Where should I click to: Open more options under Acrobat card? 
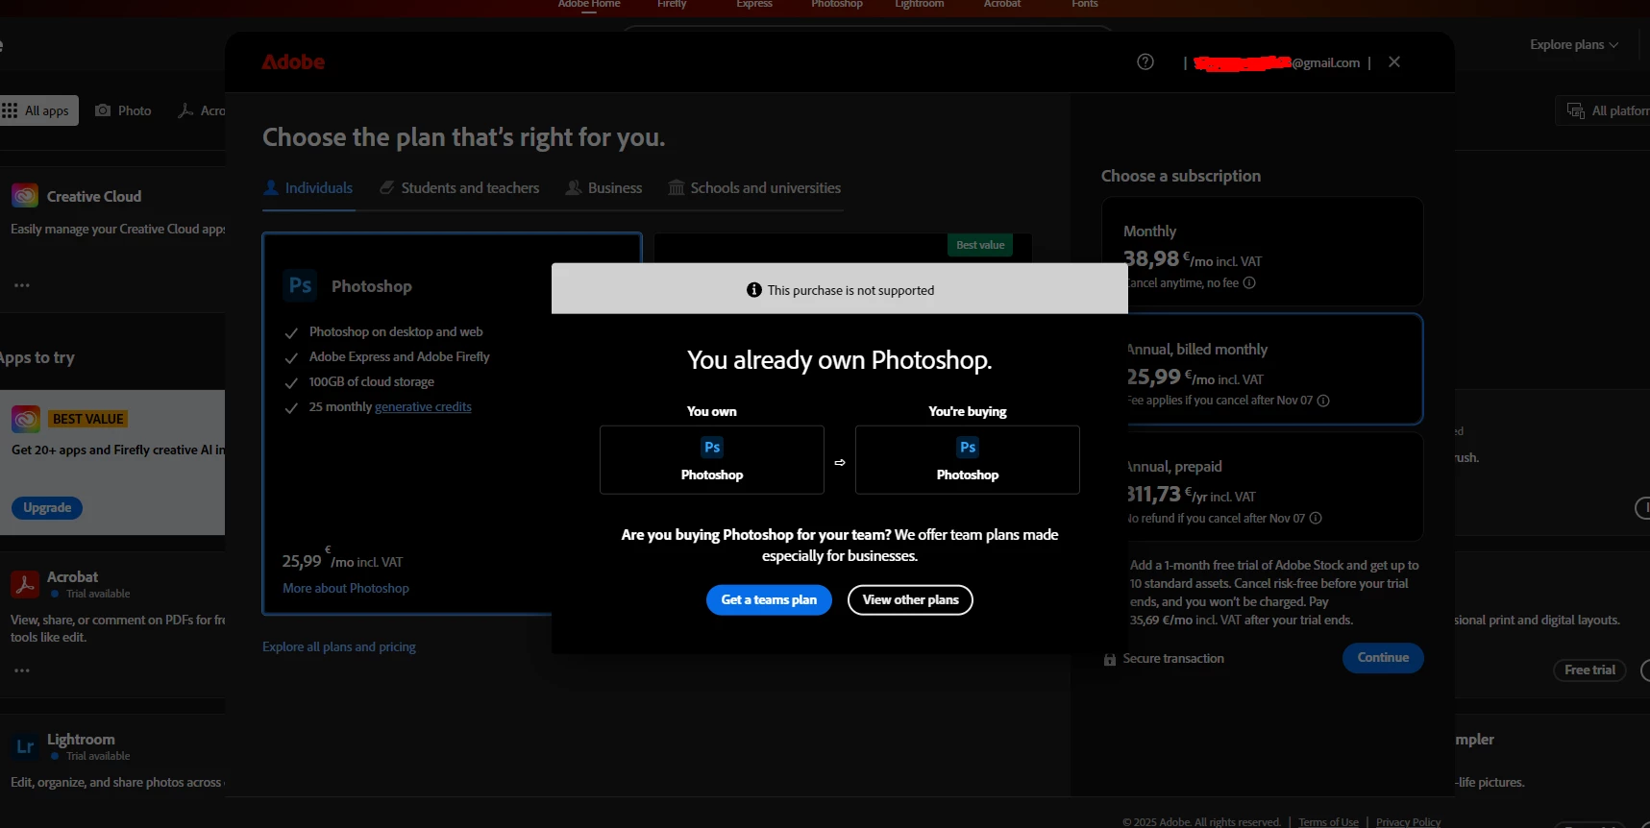tap(22, 670)
